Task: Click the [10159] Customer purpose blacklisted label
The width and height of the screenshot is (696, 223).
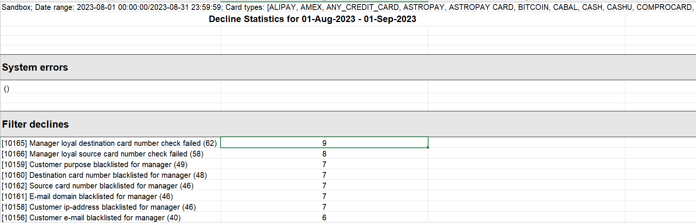Action: (95, 164)
